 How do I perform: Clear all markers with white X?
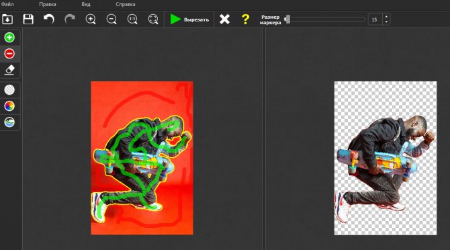click(224, 19)
